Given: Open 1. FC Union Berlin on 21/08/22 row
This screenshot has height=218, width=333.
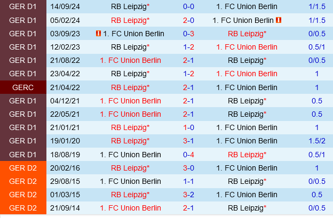Looking at the screenshot, I should (130, 60).
